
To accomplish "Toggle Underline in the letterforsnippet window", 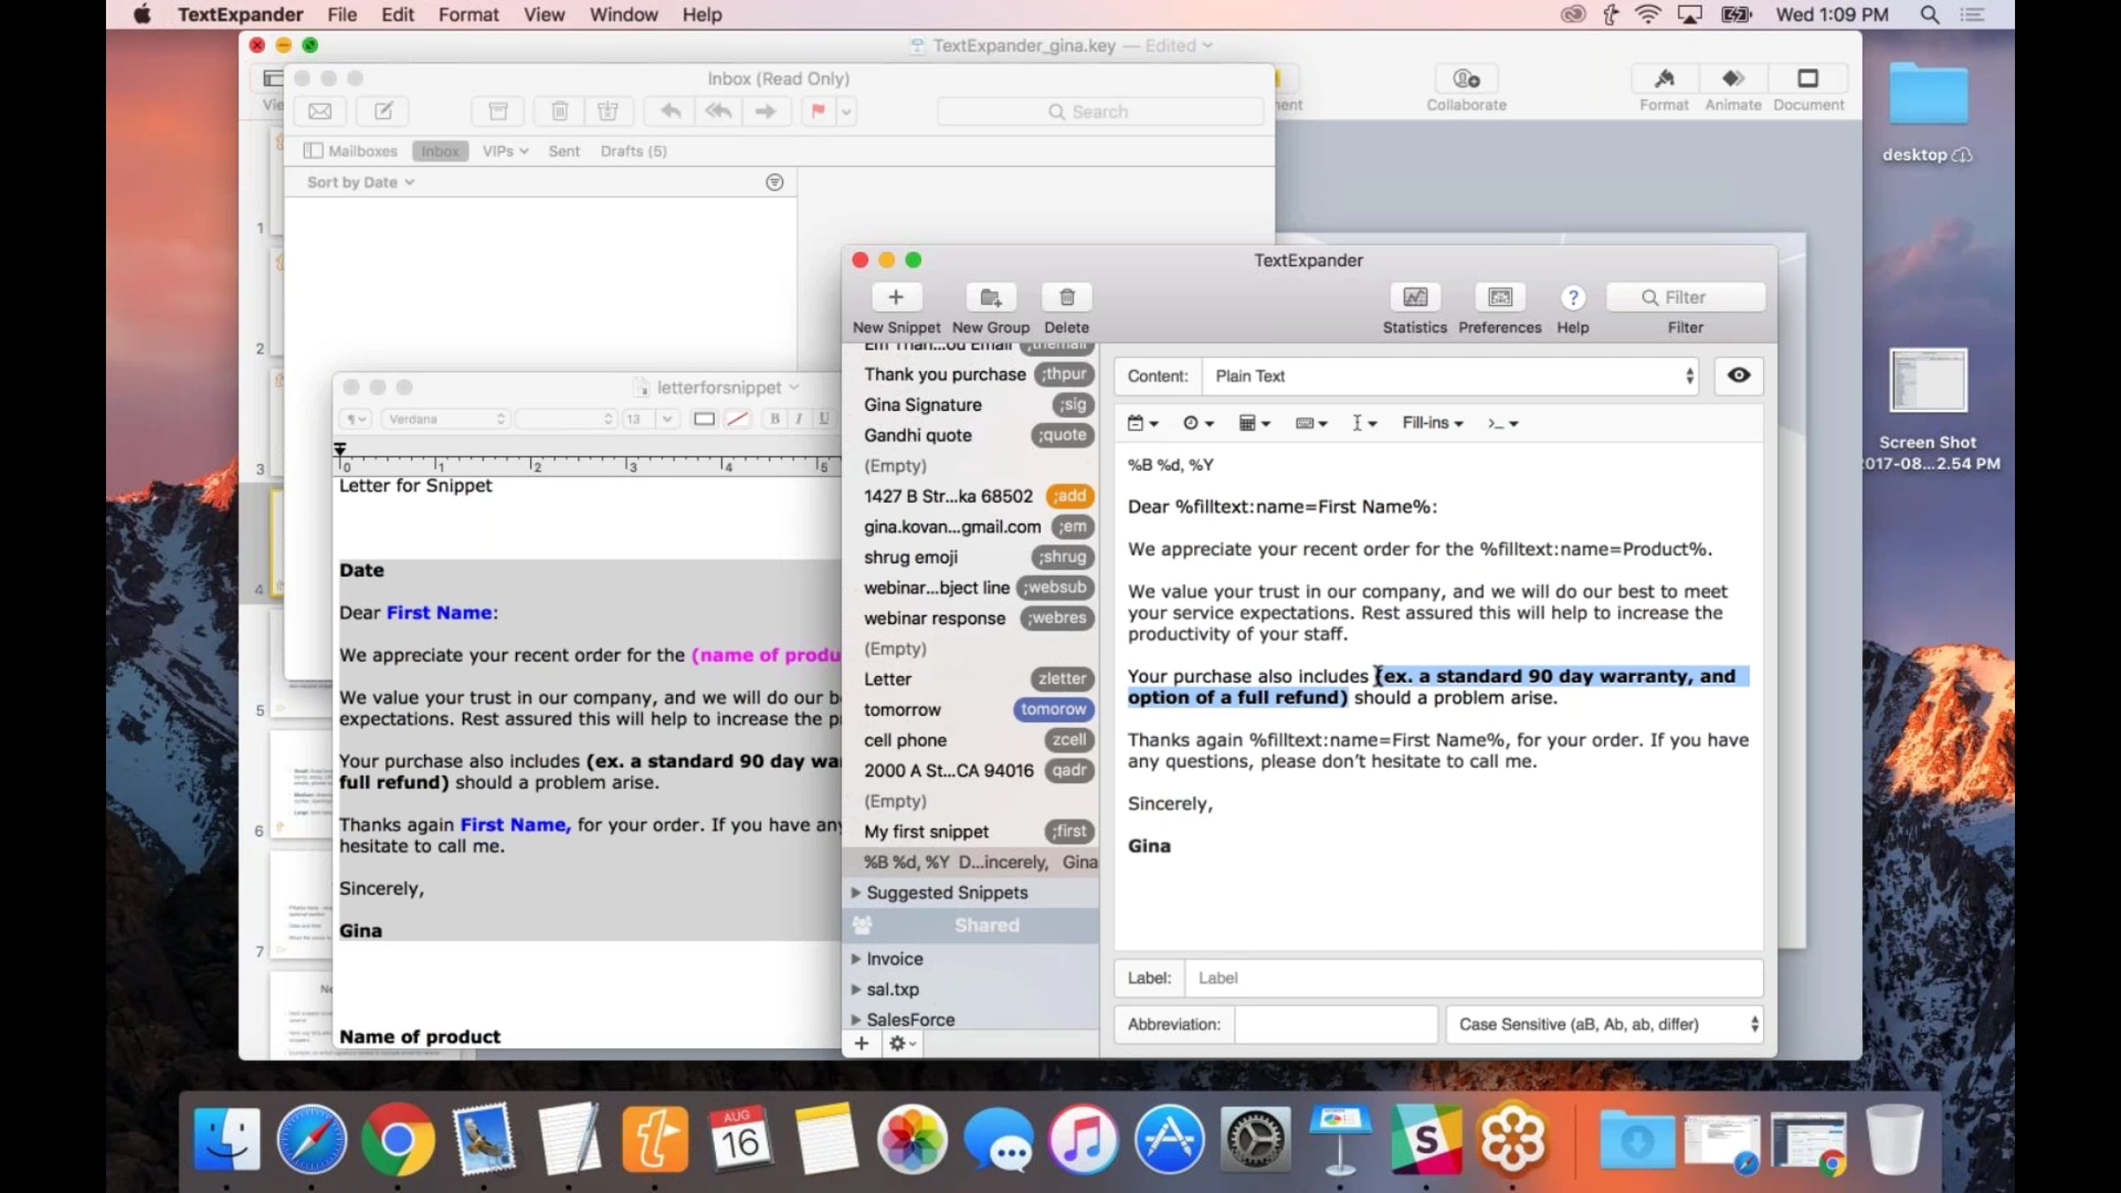I will pyautogui.click(x=824, y=419).
